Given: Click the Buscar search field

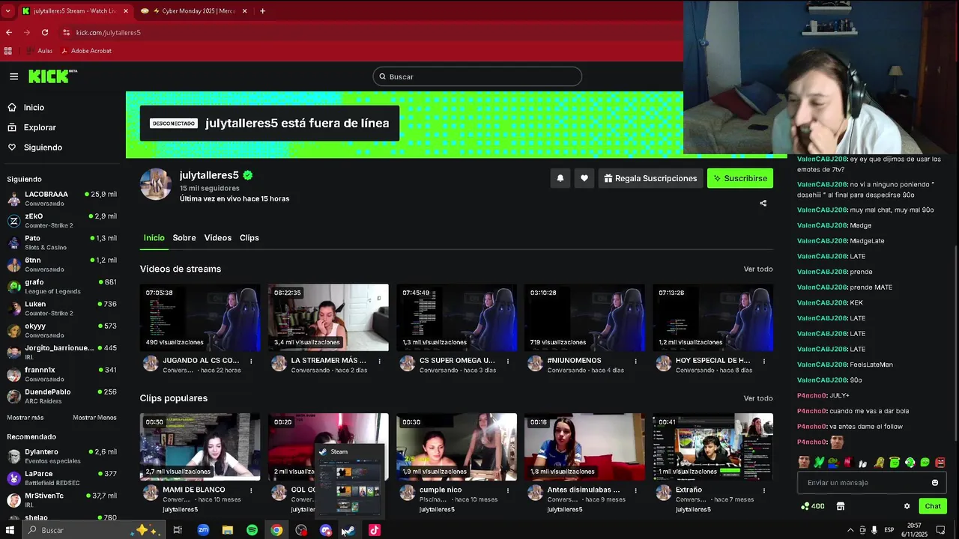Looking at the screenshot, I should click(477, 76).
